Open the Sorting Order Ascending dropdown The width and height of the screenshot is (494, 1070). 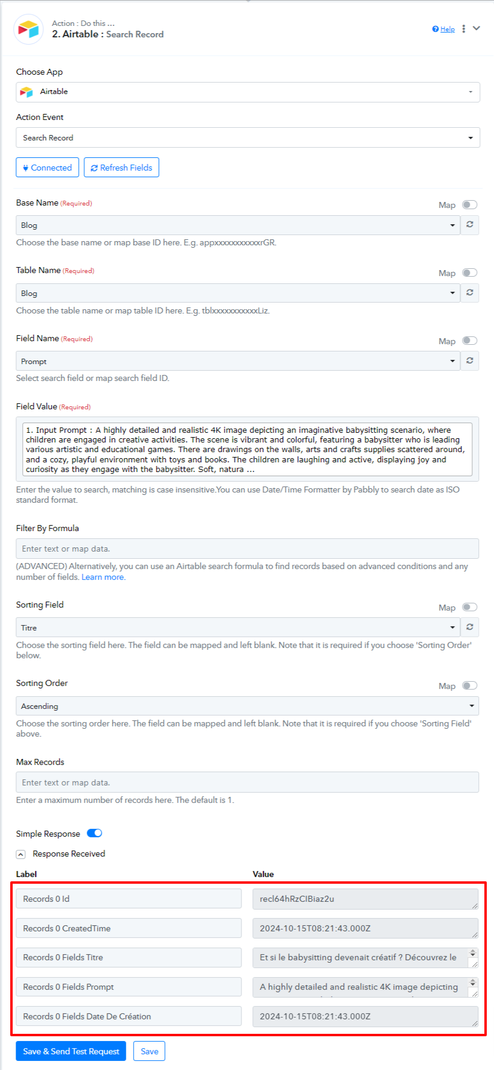(x=248, y=706)
